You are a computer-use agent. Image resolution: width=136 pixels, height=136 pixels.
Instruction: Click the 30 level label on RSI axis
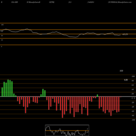[2, 40]
